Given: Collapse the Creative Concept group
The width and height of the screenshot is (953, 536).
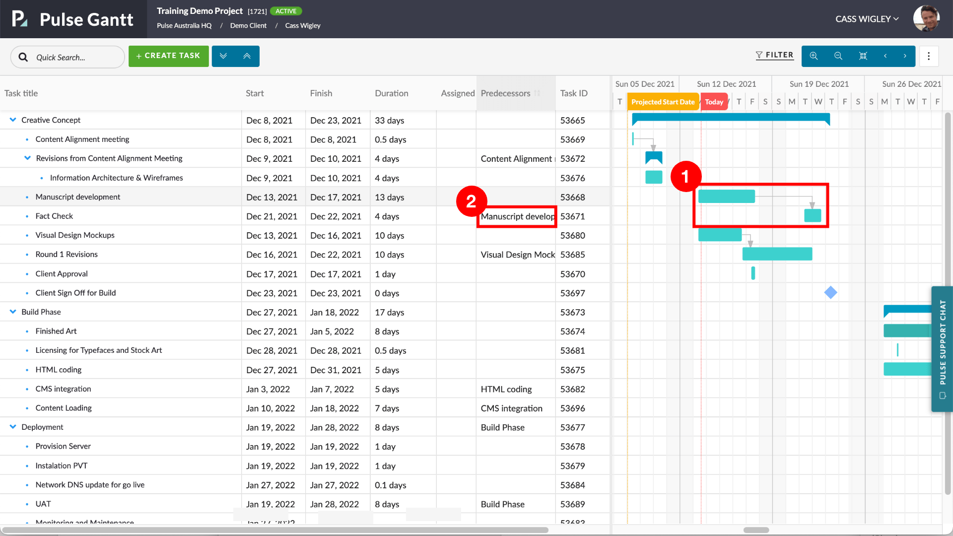Looking at the screenshot, I should point(12,120).
